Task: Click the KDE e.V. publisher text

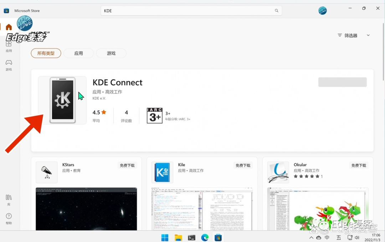Action: 99,98
